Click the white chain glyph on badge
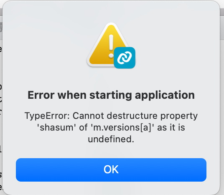This screenshot has height=195, width=224. (x=125, y=58)
